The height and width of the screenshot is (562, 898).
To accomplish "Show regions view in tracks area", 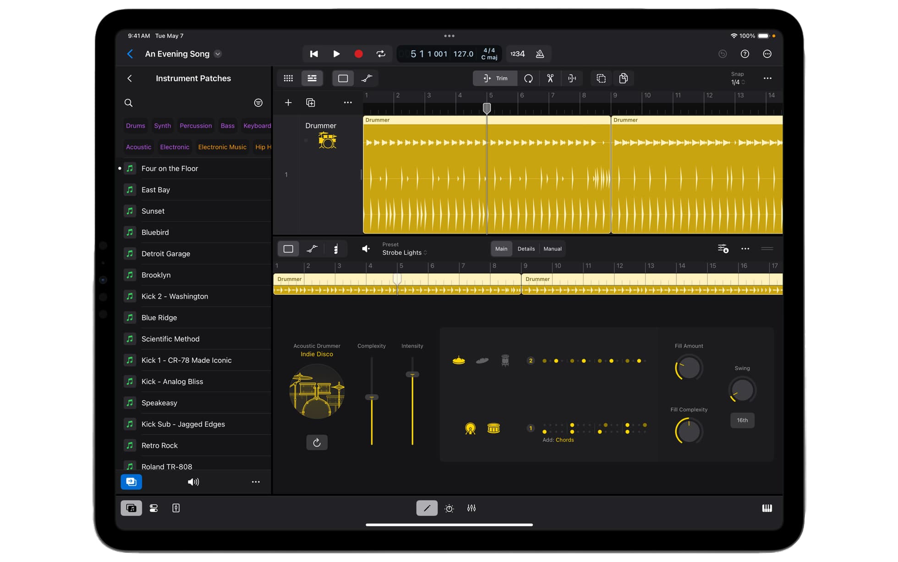I will click(x=343, y=78).
